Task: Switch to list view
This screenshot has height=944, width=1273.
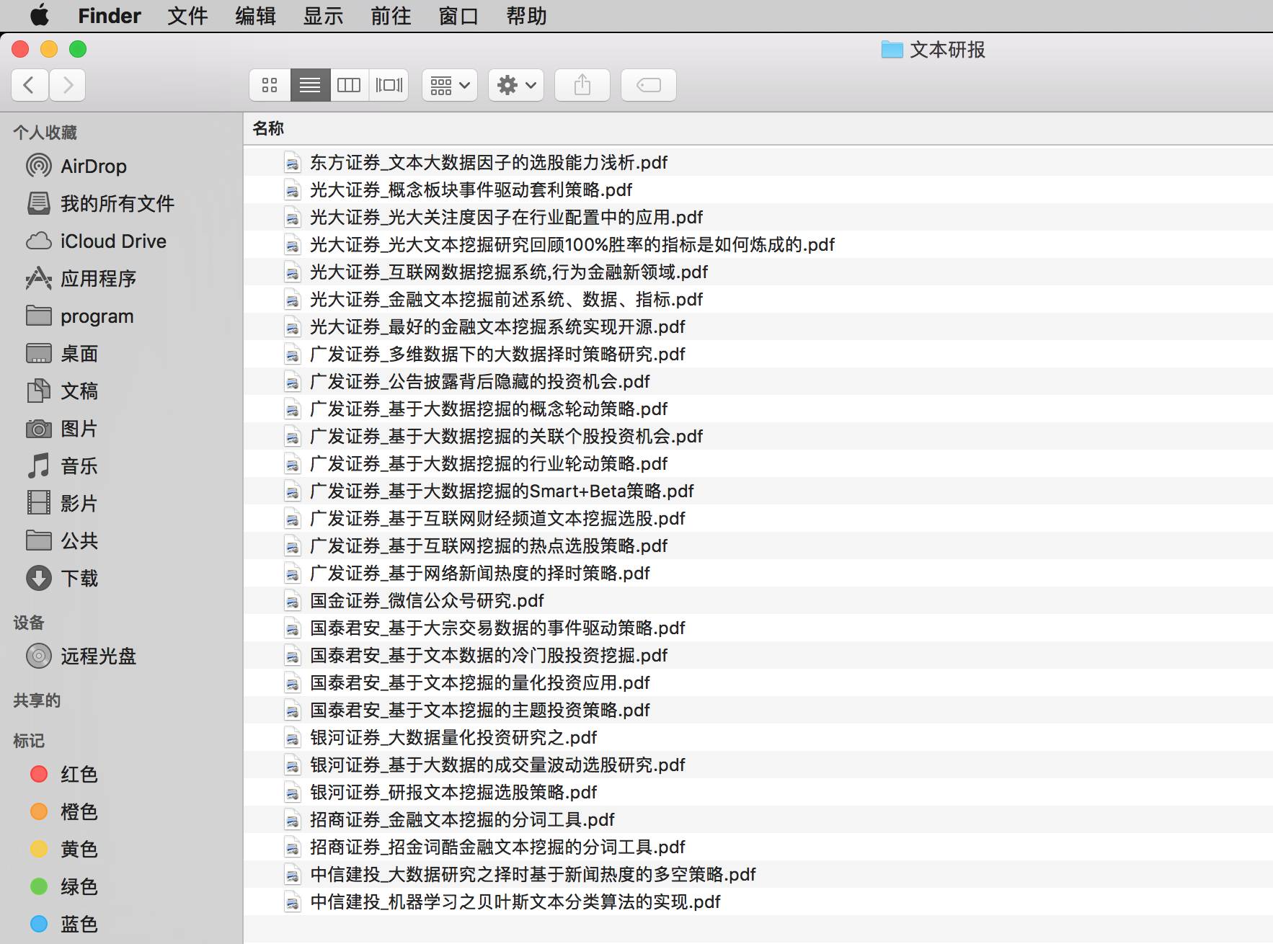Action: pyautogui.click(x=310, y=85)
